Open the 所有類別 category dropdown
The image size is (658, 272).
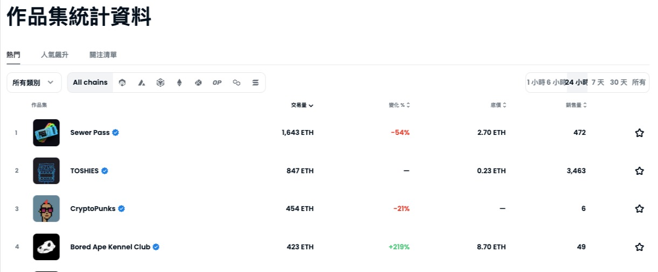coord(34,83)
